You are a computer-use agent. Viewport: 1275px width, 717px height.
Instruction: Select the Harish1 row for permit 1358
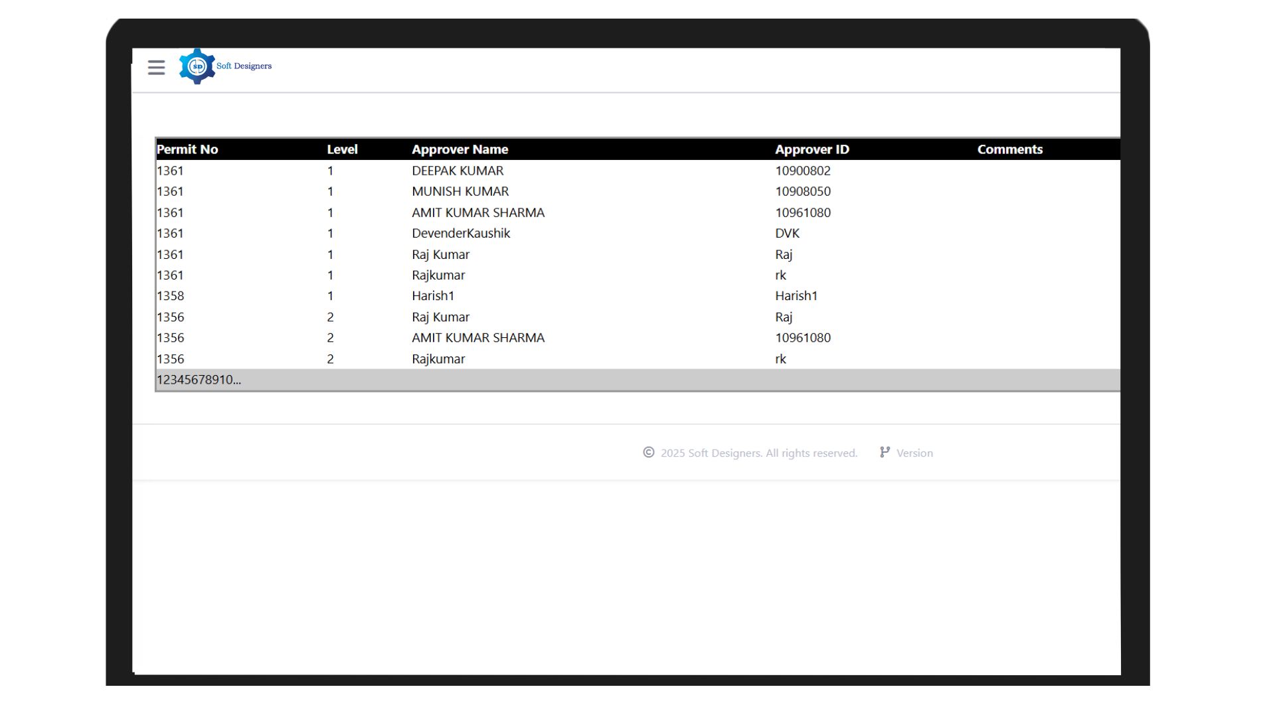coord(432,295)
